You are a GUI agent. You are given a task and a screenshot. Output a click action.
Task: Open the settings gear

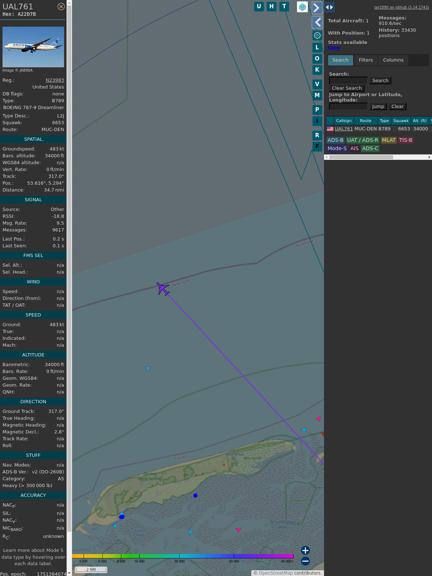coord(317,35)
